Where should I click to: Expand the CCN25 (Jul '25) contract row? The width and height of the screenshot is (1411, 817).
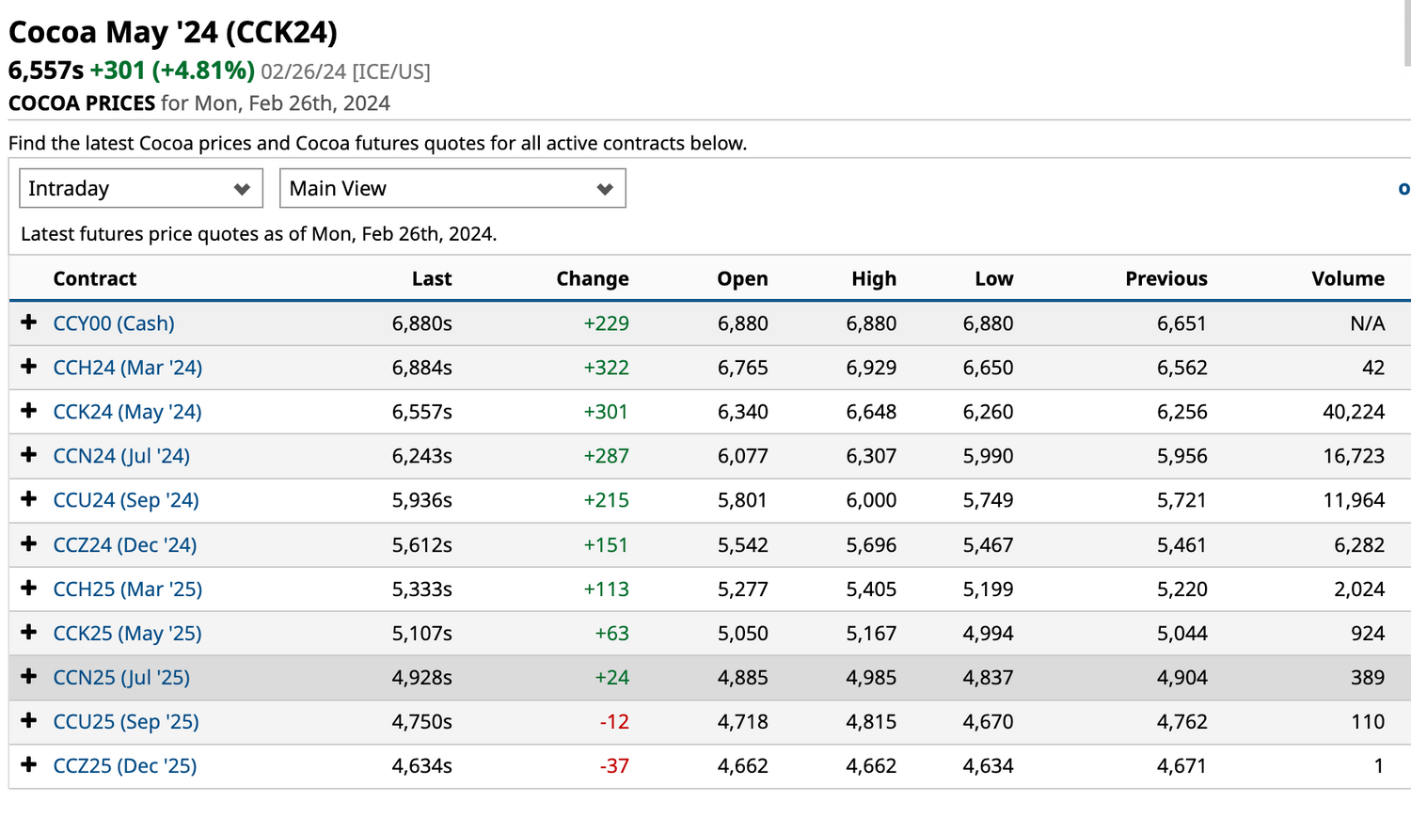28,677
